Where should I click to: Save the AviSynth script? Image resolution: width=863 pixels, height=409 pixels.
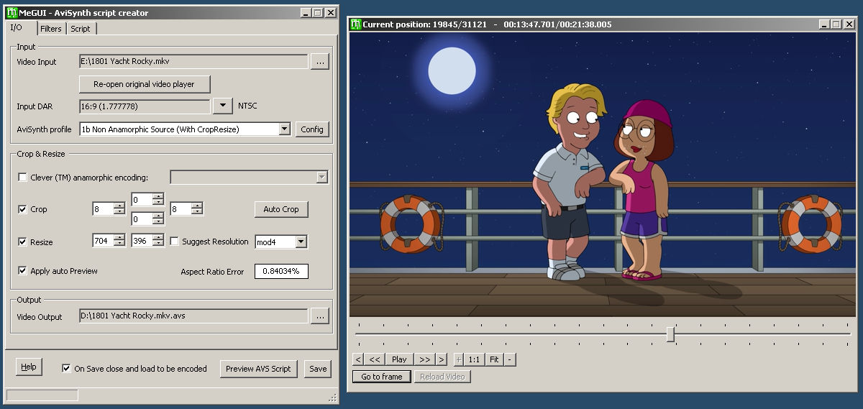[317, 369]
